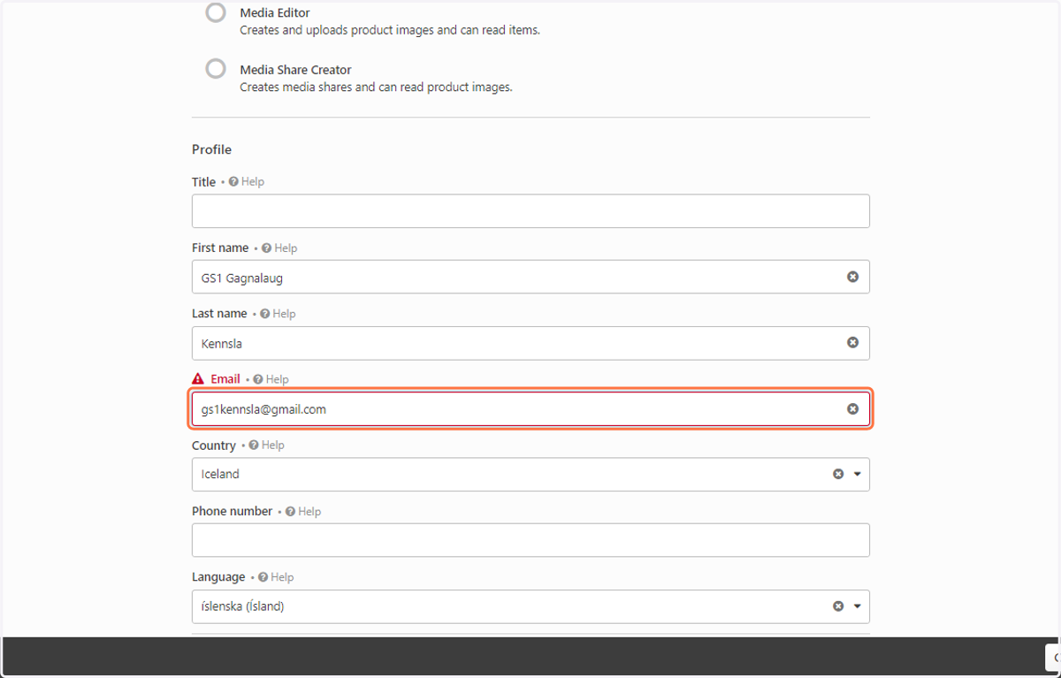The image size is (1061, 678).
Task: Click the Media Share Creator description text
Action: point(376,88)
